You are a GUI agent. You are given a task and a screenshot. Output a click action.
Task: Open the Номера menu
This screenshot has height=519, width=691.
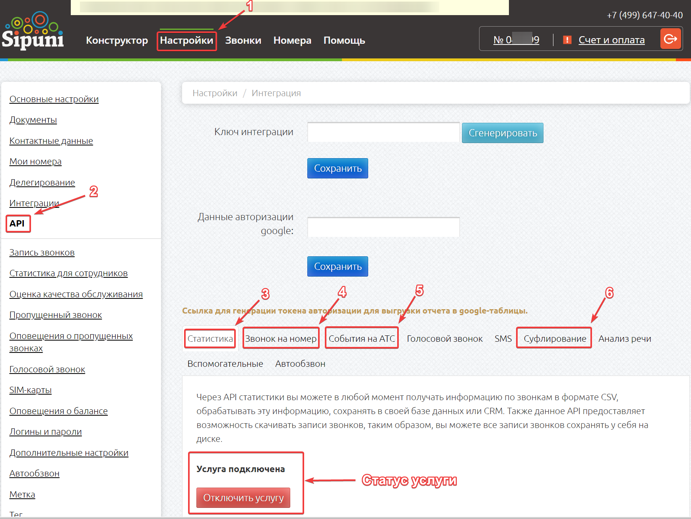click(x=292, y=41)
